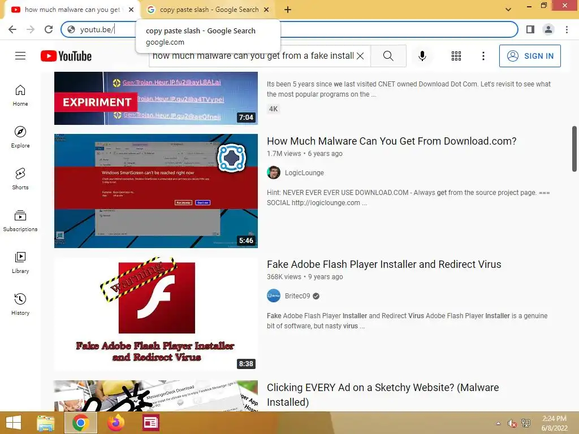
Task: Open the taskbar clock 2:24 PM
Action: click(554, 423)
